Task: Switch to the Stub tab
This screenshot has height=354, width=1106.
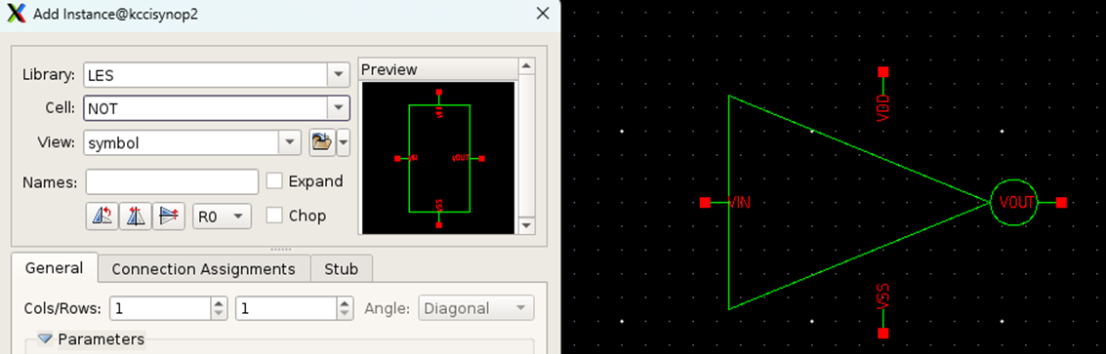Action: click(342, 269)
